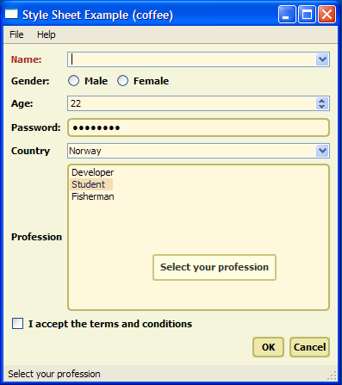This screenshot has width=342, height=385.
Task: Confirm with the OK button
Action: click(x=268, y=347)
